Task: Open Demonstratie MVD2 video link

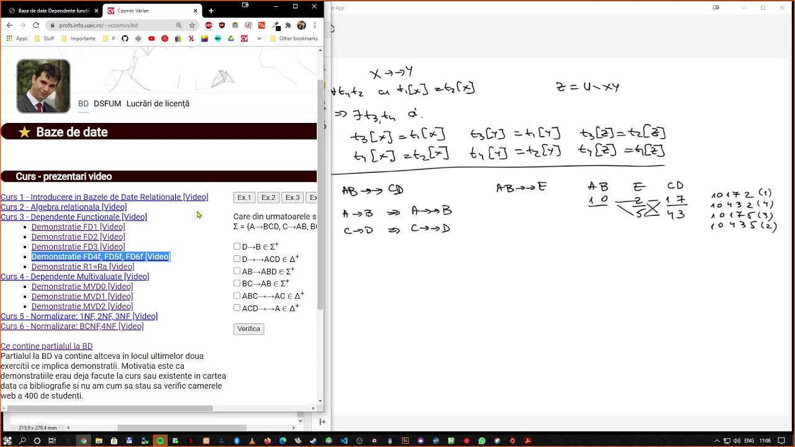Action: pos(82,306)
